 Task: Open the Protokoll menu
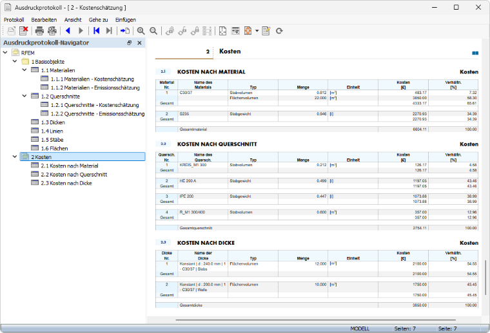click(x=14, y=20)
